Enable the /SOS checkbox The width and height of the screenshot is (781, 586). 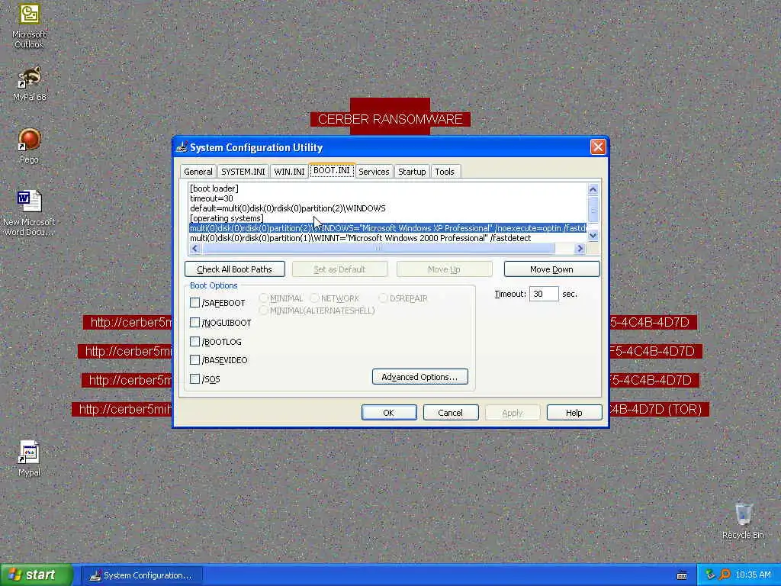point(194,378)
